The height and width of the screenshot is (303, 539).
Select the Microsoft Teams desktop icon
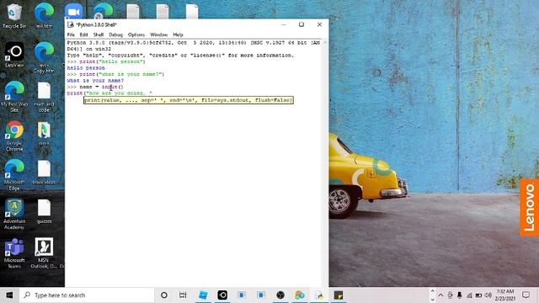click(14, 253)
